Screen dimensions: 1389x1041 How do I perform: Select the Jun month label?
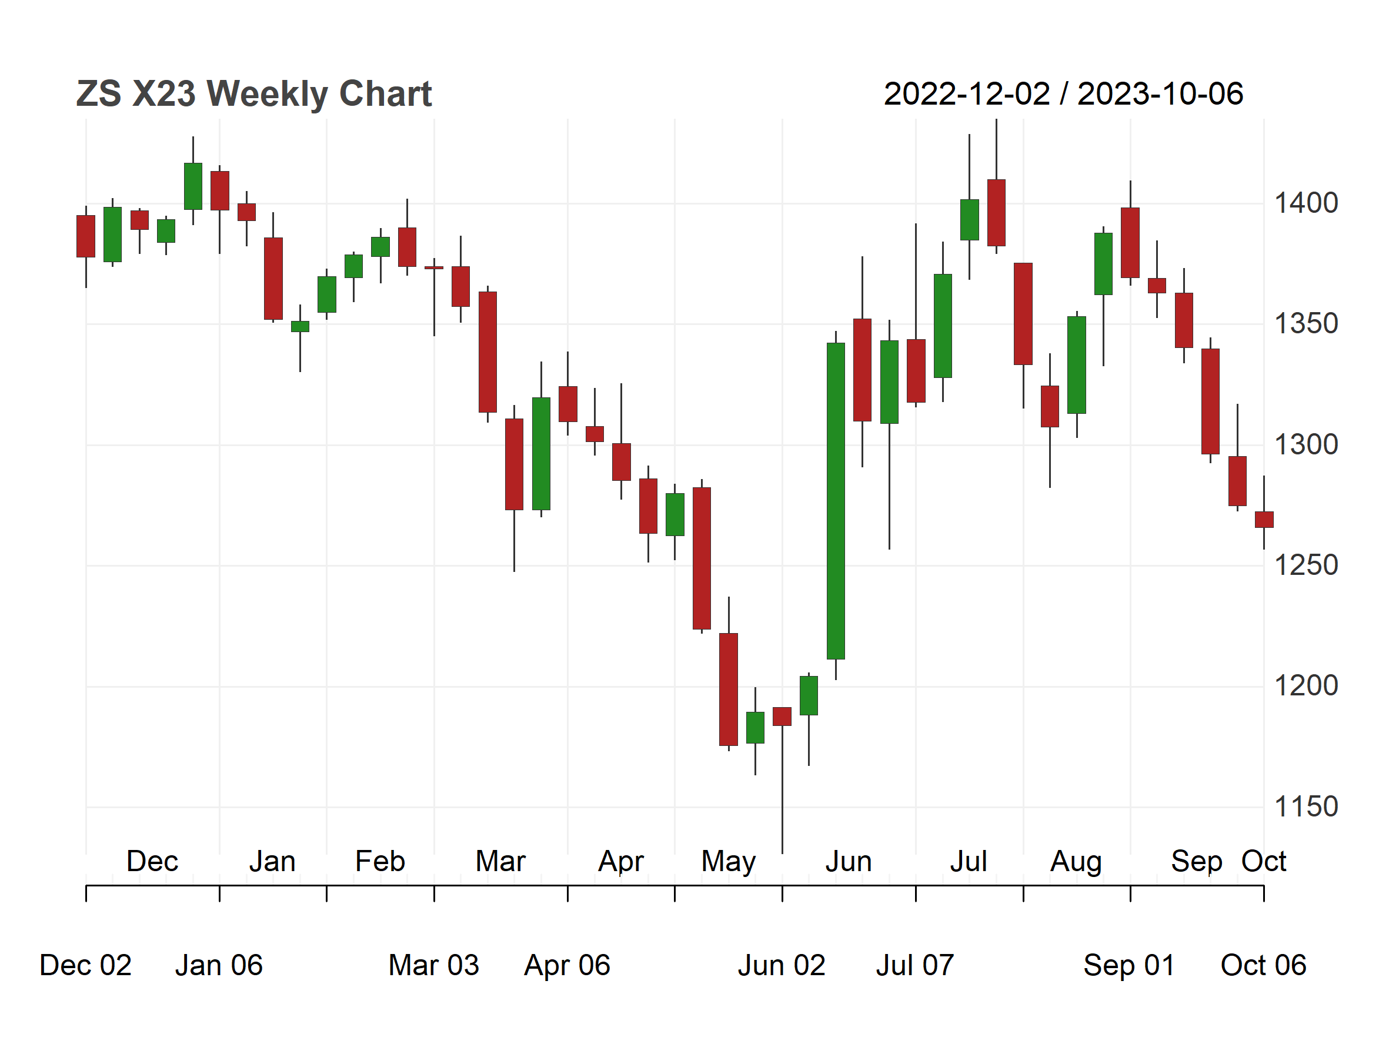pos(849,861)
